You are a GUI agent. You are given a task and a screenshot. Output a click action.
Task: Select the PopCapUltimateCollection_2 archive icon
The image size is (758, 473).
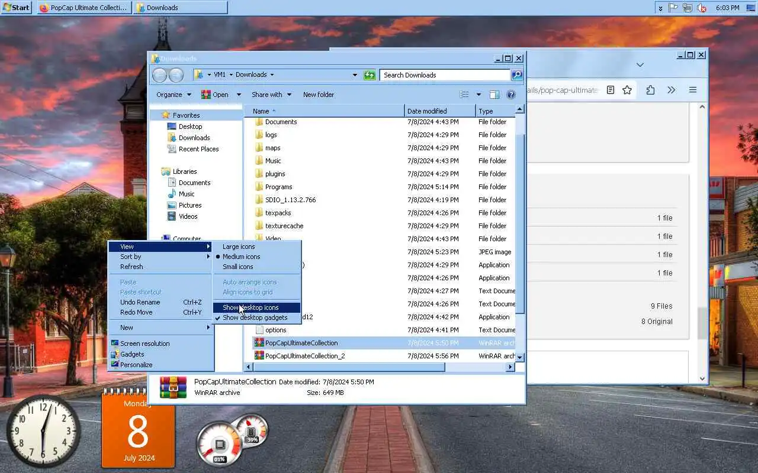pyautogui.click(x=259, y=356)
